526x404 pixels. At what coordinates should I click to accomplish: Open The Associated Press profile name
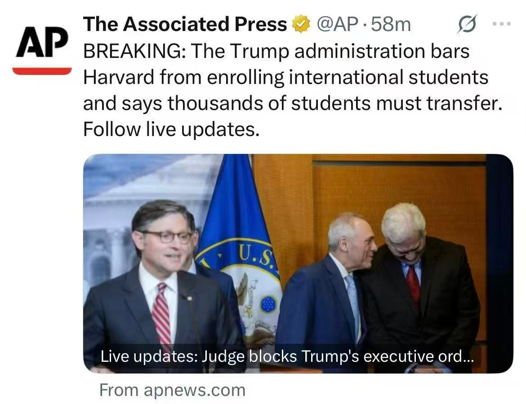pyautogui.click(x=185, y=24)
